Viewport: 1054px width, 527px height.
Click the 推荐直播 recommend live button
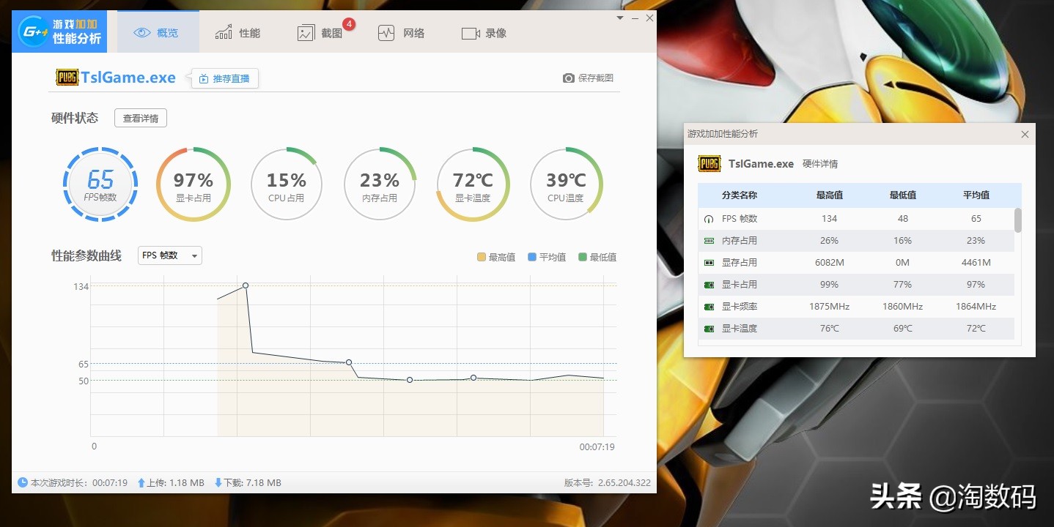pos(224,78)
